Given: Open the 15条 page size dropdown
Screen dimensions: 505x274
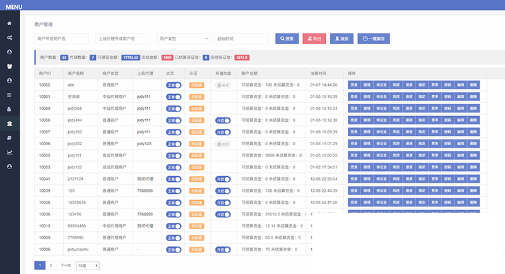Looking at the screenshot, I should (x=88, y=266).
